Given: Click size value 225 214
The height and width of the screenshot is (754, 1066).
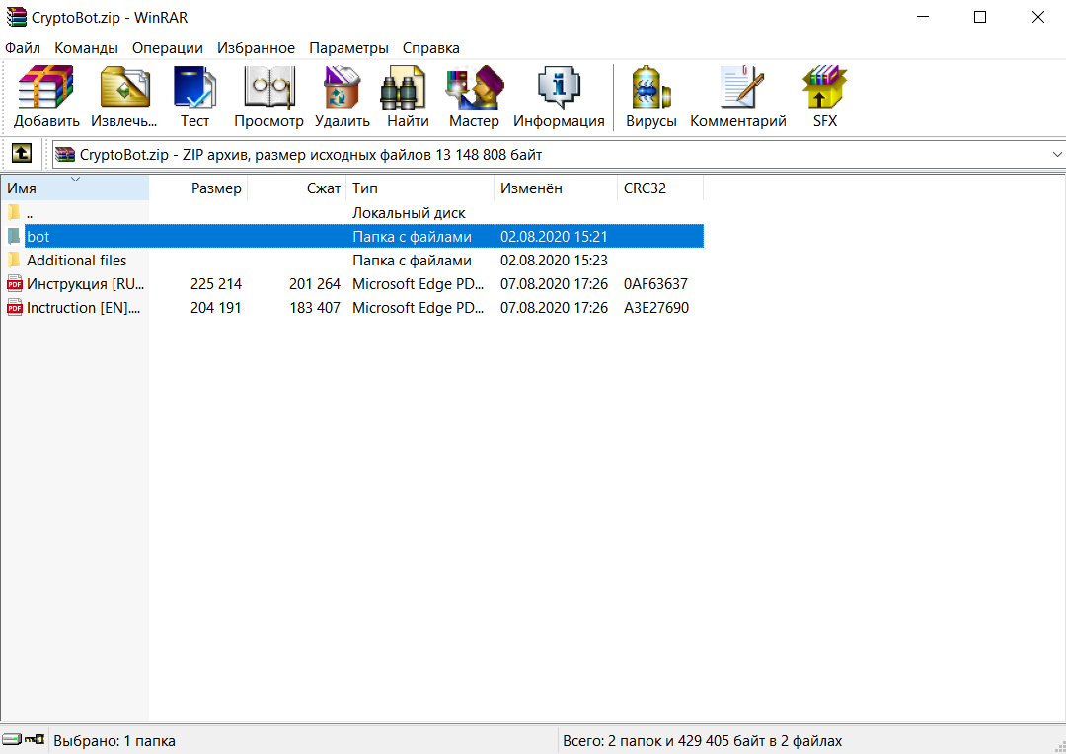Looking at the screenshot, I should click(216, 284).
